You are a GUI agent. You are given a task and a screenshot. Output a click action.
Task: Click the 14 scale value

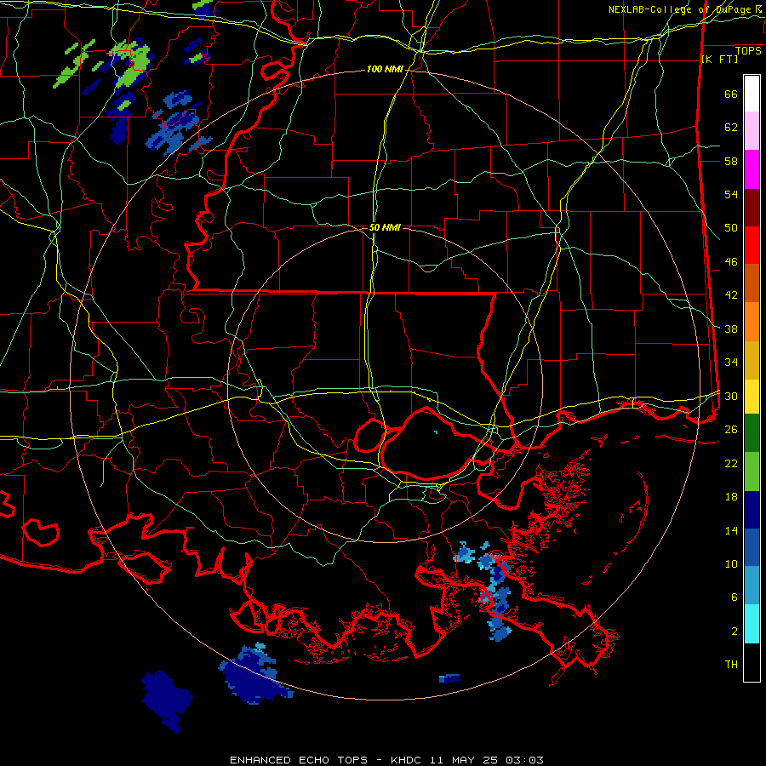point(731,530)
